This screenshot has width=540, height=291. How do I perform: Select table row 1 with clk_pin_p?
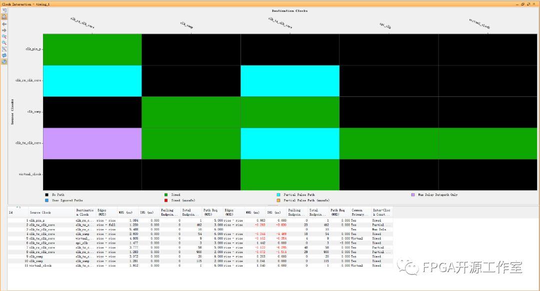coord(37,220)
